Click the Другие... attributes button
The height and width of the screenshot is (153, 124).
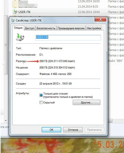click(x=86, y=102)
